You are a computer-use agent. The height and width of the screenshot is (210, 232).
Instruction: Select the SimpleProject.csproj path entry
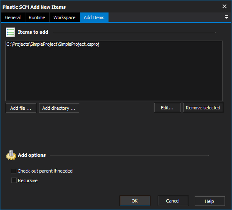[x=53, y=44]
